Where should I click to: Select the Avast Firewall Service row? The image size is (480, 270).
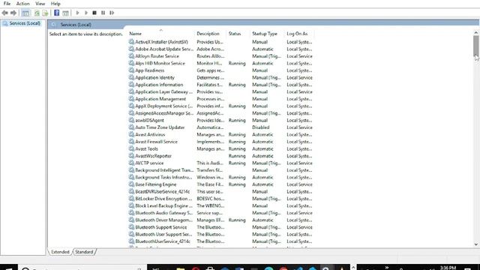pyautogui.click(x=220, y=142)
